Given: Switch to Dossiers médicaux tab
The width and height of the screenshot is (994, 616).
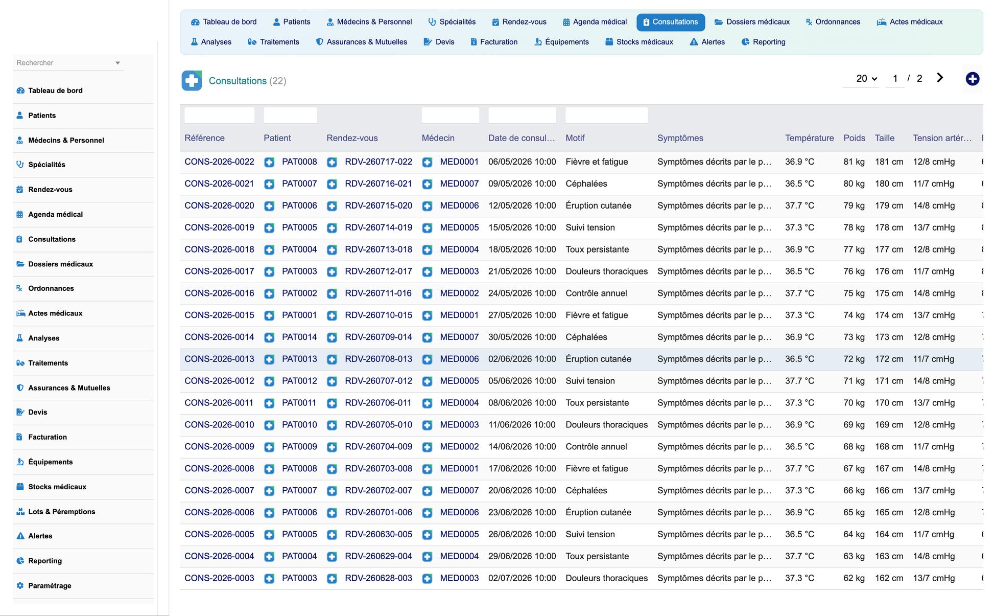Looking at the screenshot, I should (752, 22).
